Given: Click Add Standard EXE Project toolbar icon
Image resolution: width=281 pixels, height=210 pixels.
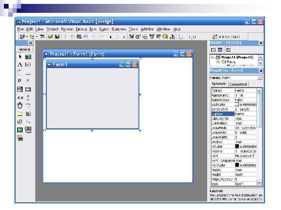Looking at the screenshot, I should [x=22, y=37].
